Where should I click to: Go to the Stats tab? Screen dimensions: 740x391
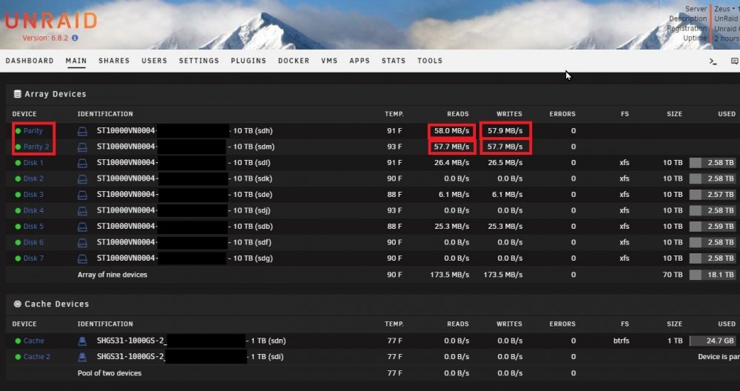(x=394, y=61)
